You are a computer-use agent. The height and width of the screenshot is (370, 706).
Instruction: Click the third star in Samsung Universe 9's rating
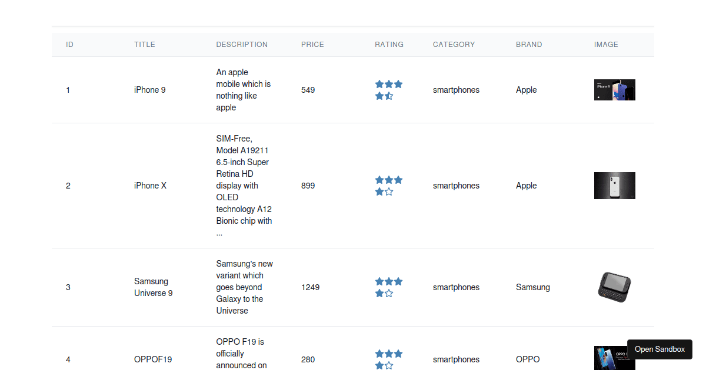[399, 281]
